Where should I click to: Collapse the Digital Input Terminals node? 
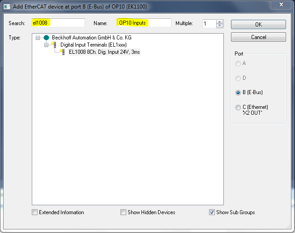coord(46,45)
